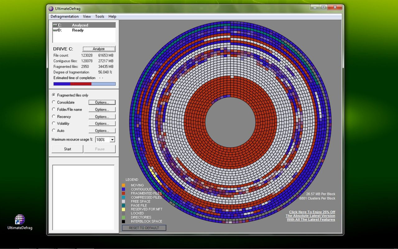This screenshot has height=249, width=398.
Task: Open the Tools menu
Action: click(x=100, y=16)
